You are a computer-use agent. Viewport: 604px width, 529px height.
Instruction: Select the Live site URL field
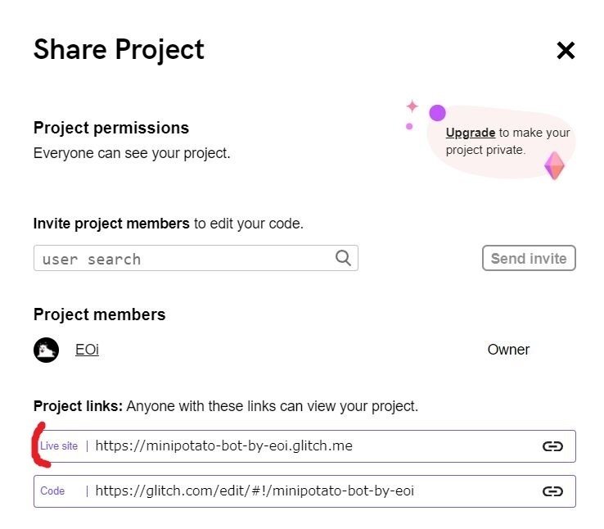point(304,446)
